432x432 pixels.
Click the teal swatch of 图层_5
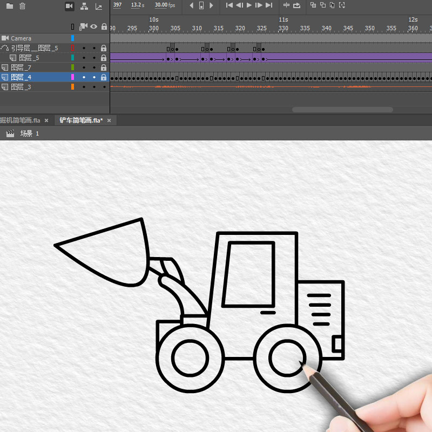click(72, 58)
